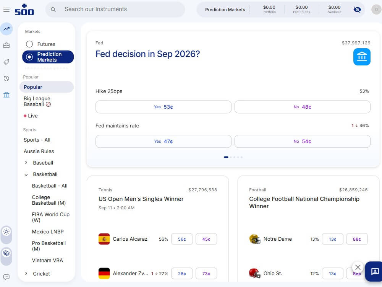Select the Futures radio option
The height and width of the screenshot is (287, 382).
coord(29,44)
